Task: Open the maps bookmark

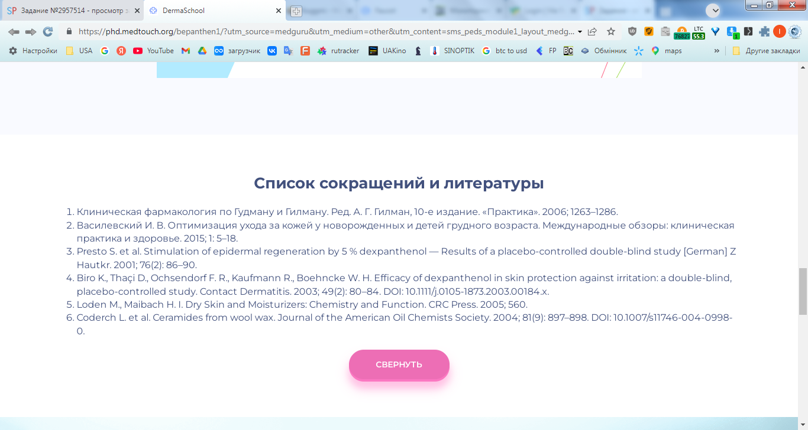Action: point(667,51)
